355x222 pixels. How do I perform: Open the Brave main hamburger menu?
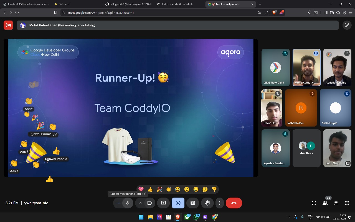pos(351,12)
